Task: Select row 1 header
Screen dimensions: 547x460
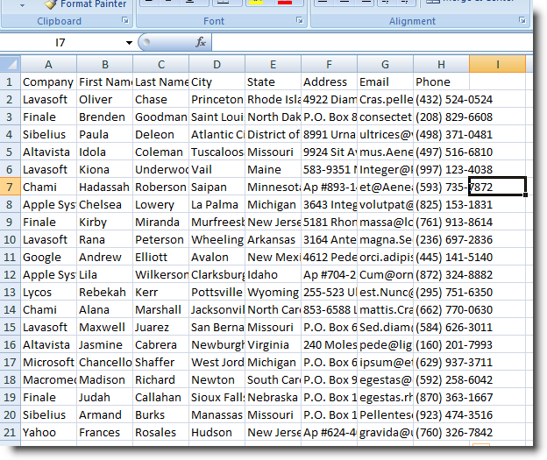Action: (x=11, y=82)
